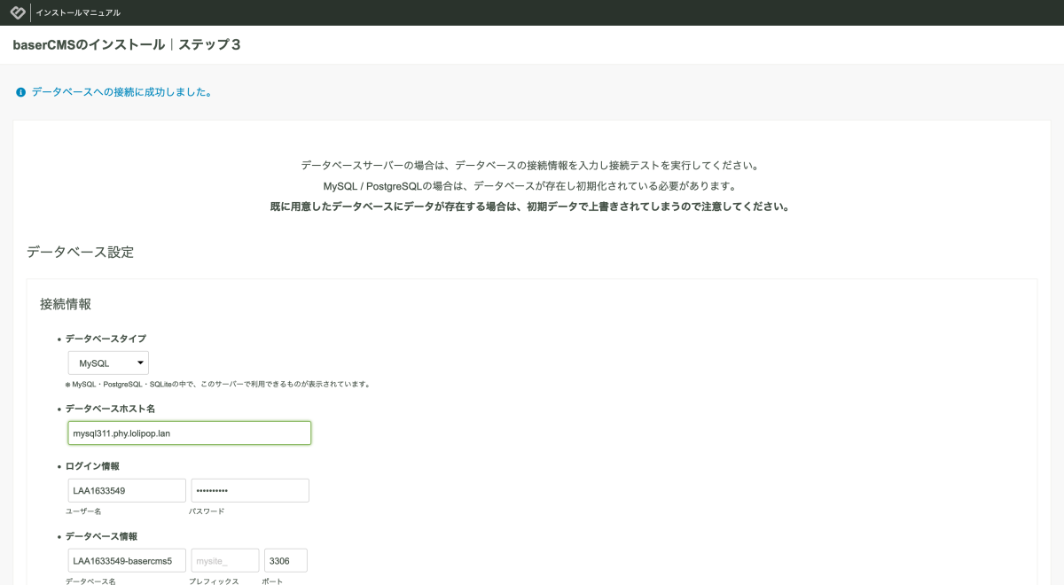Click the username field containing LAA1633549
Screen dimensions: 1064x585
pyautogui.click(x=127, y=491)
